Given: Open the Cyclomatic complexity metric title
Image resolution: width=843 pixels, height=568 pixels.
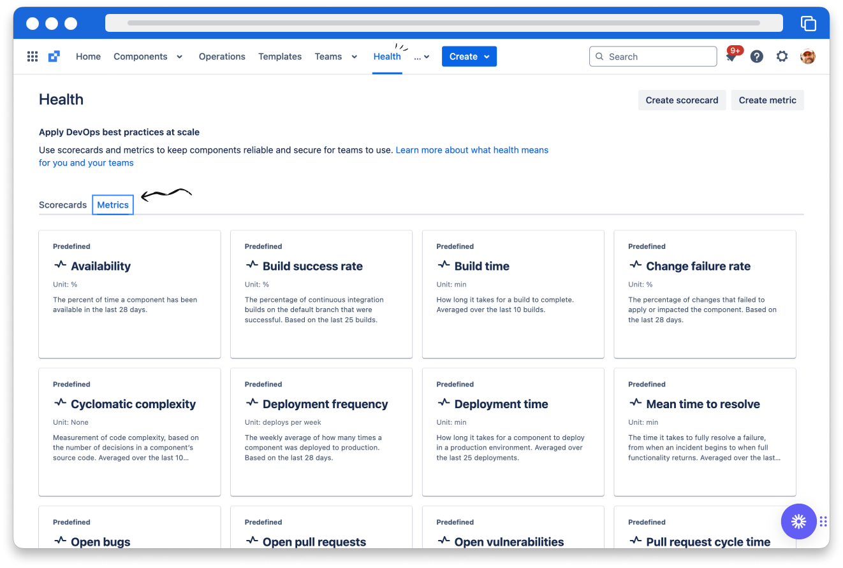Looking at the screenshot, I should click(x=133, y=404).
